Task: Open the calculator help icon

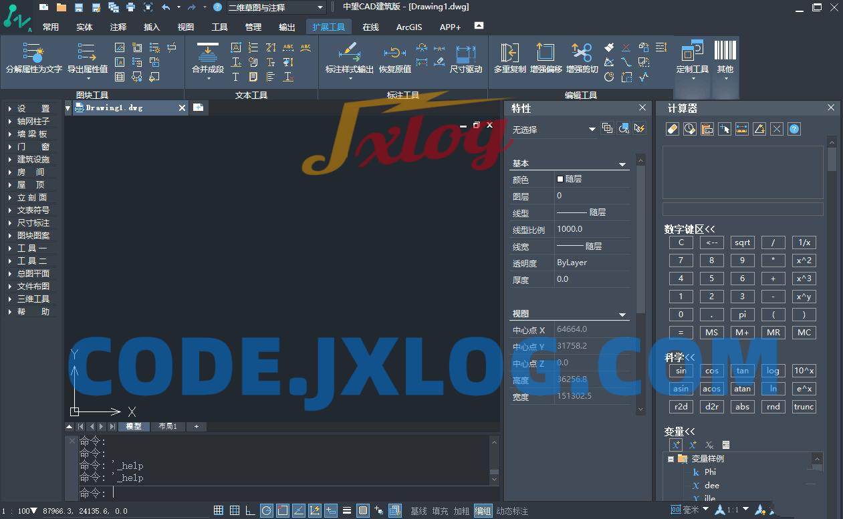Action: point(794,130)
